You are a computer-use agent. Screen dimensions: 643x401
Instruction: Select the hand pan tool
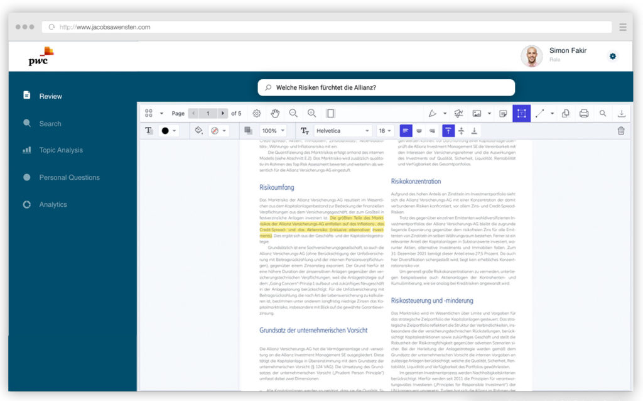(275, 113)
